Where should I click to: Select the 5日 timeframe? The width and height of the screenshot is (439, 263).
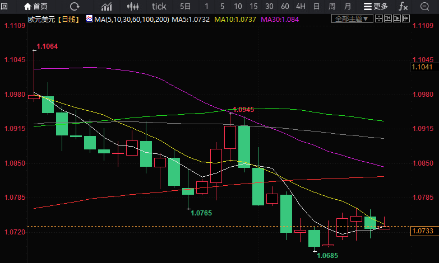pyautogui.click(x=185, y=6)
